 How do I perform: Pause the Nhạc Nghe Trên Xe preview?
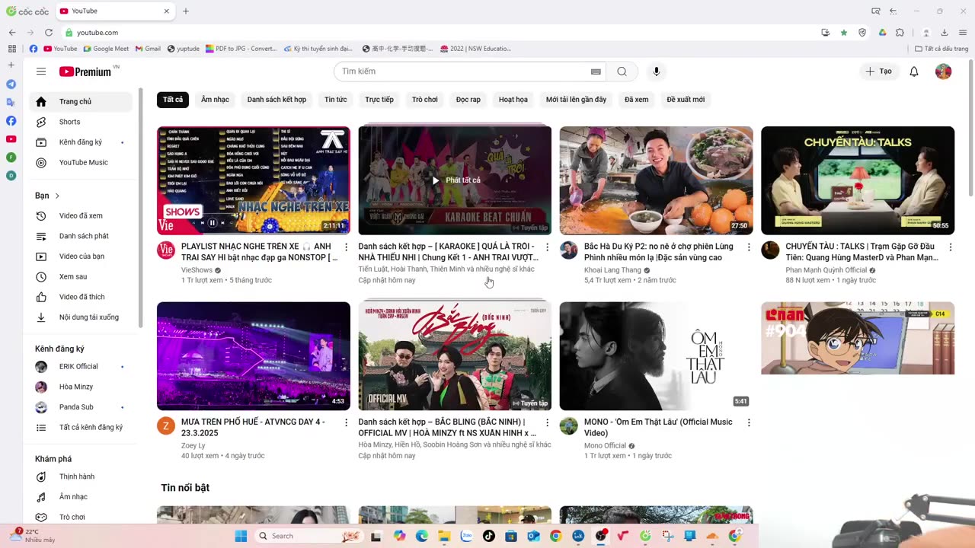(213, 223)
